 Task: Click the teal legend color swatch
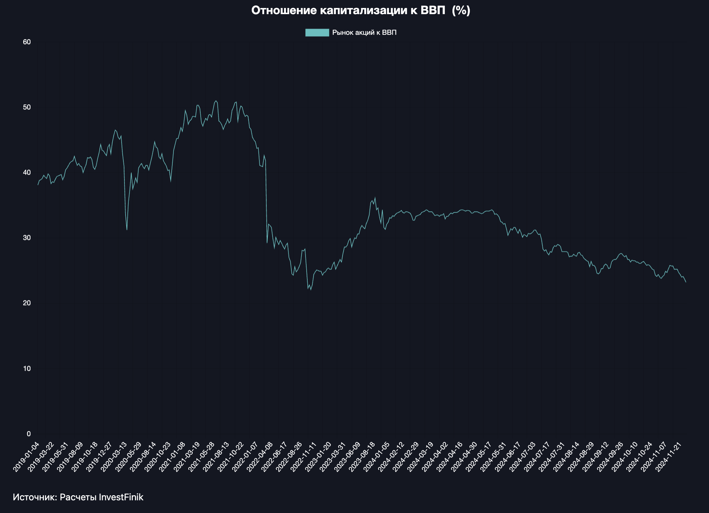(317, 33)
